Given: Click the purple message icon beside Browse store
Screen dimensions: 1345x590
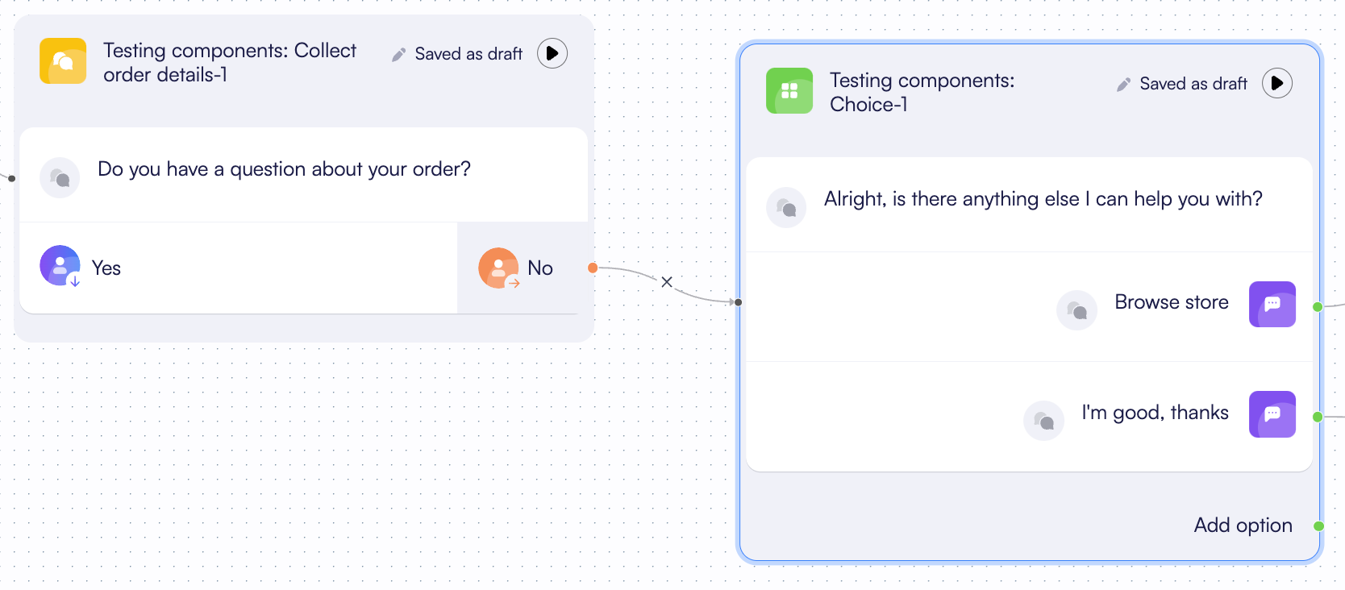Looking at the screenshot, I should click(1272, 305).
